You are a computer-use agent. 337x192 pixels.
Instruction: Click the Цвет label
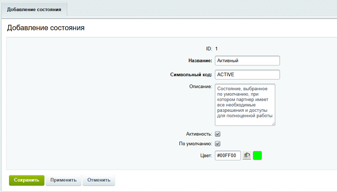tap(207, 156)
